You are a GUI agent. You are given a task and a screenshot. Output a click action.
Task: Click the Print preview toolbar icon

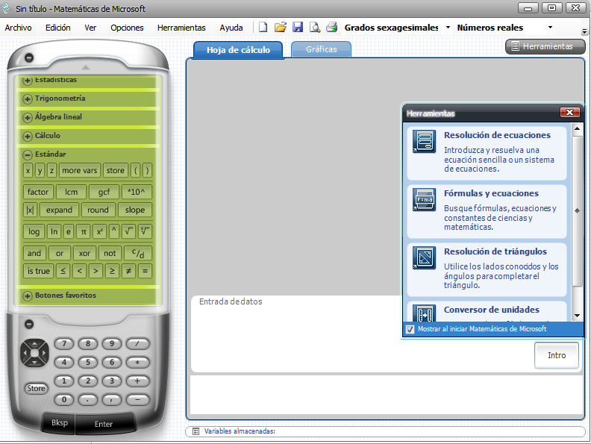click(315, 27)
